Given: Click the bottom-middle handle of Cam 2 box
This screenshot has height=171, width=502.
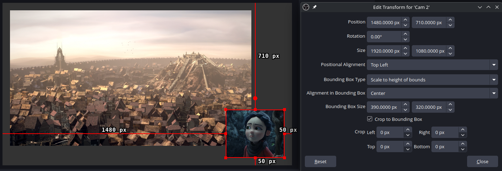Looking at the screenshot, I should click(x=255, y=157).
